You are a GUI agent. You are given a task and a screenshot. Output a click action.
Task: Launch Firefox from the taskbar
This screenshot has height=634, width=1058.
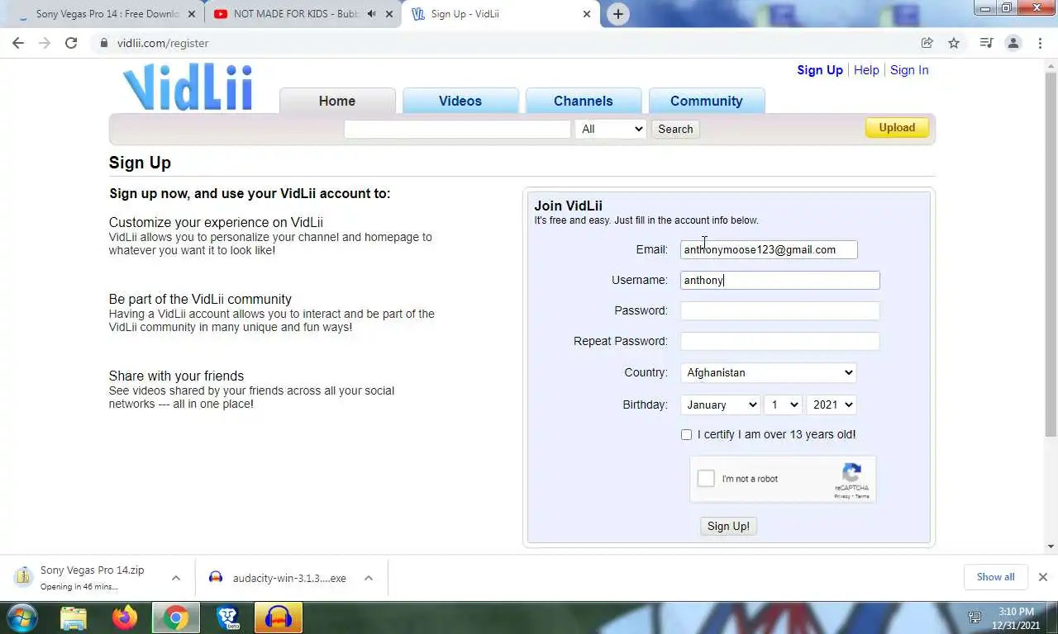coord(125,617)
